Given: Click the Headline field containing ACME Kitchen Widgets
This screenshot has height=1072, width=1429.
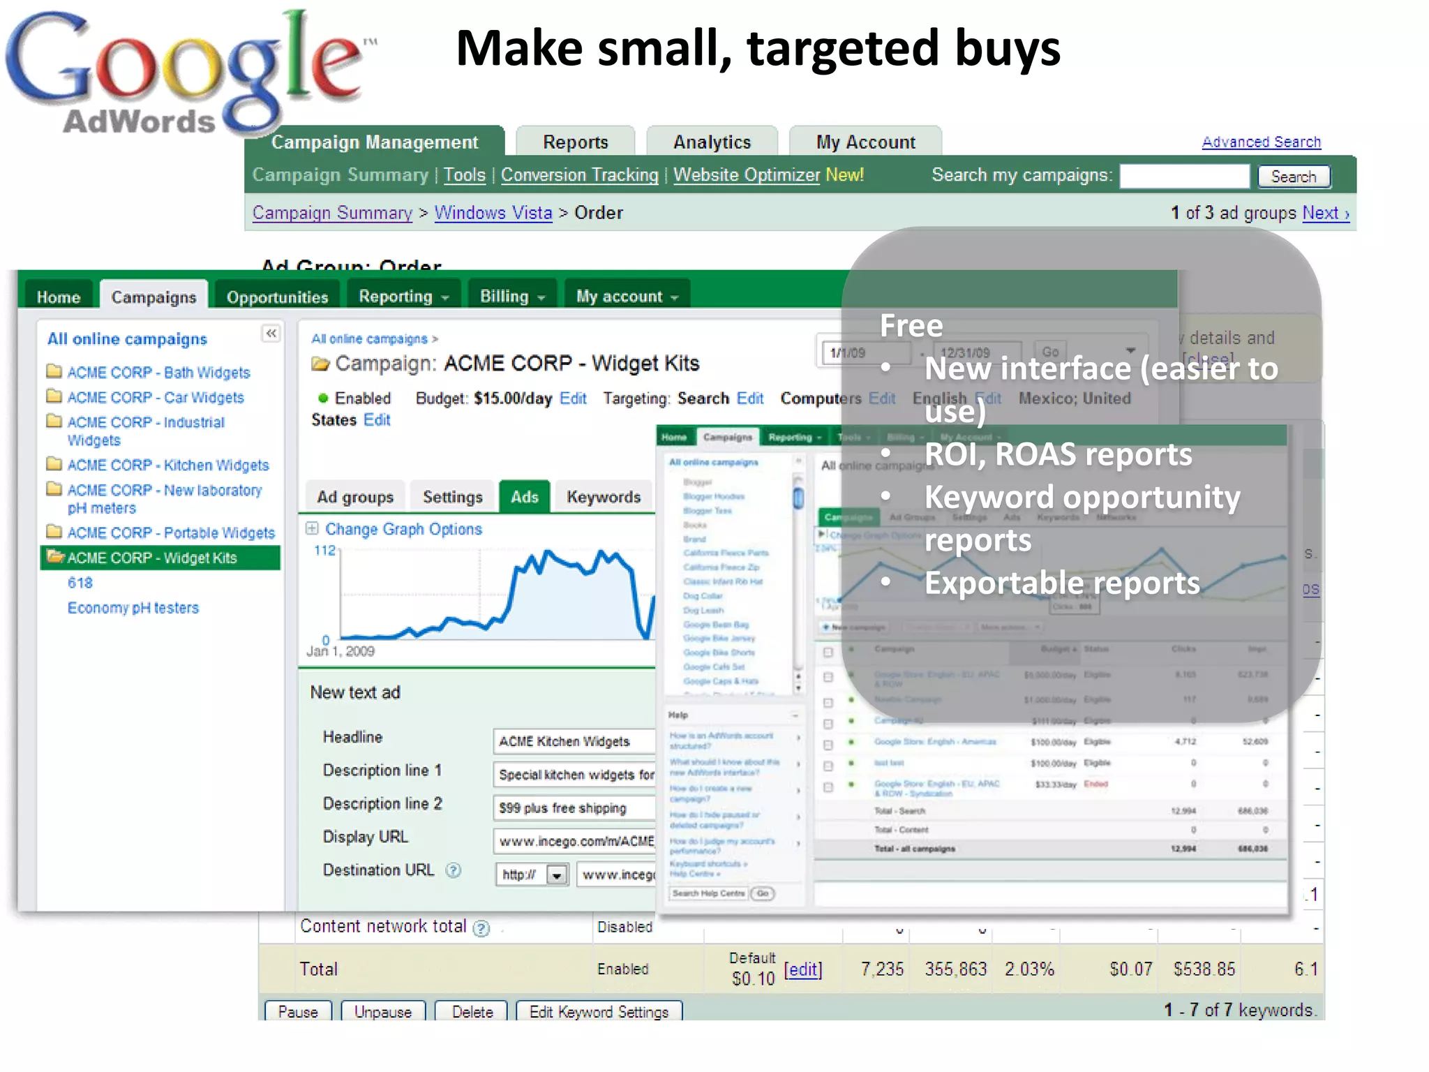Looking at the screenshot, I should click(574, 741).
